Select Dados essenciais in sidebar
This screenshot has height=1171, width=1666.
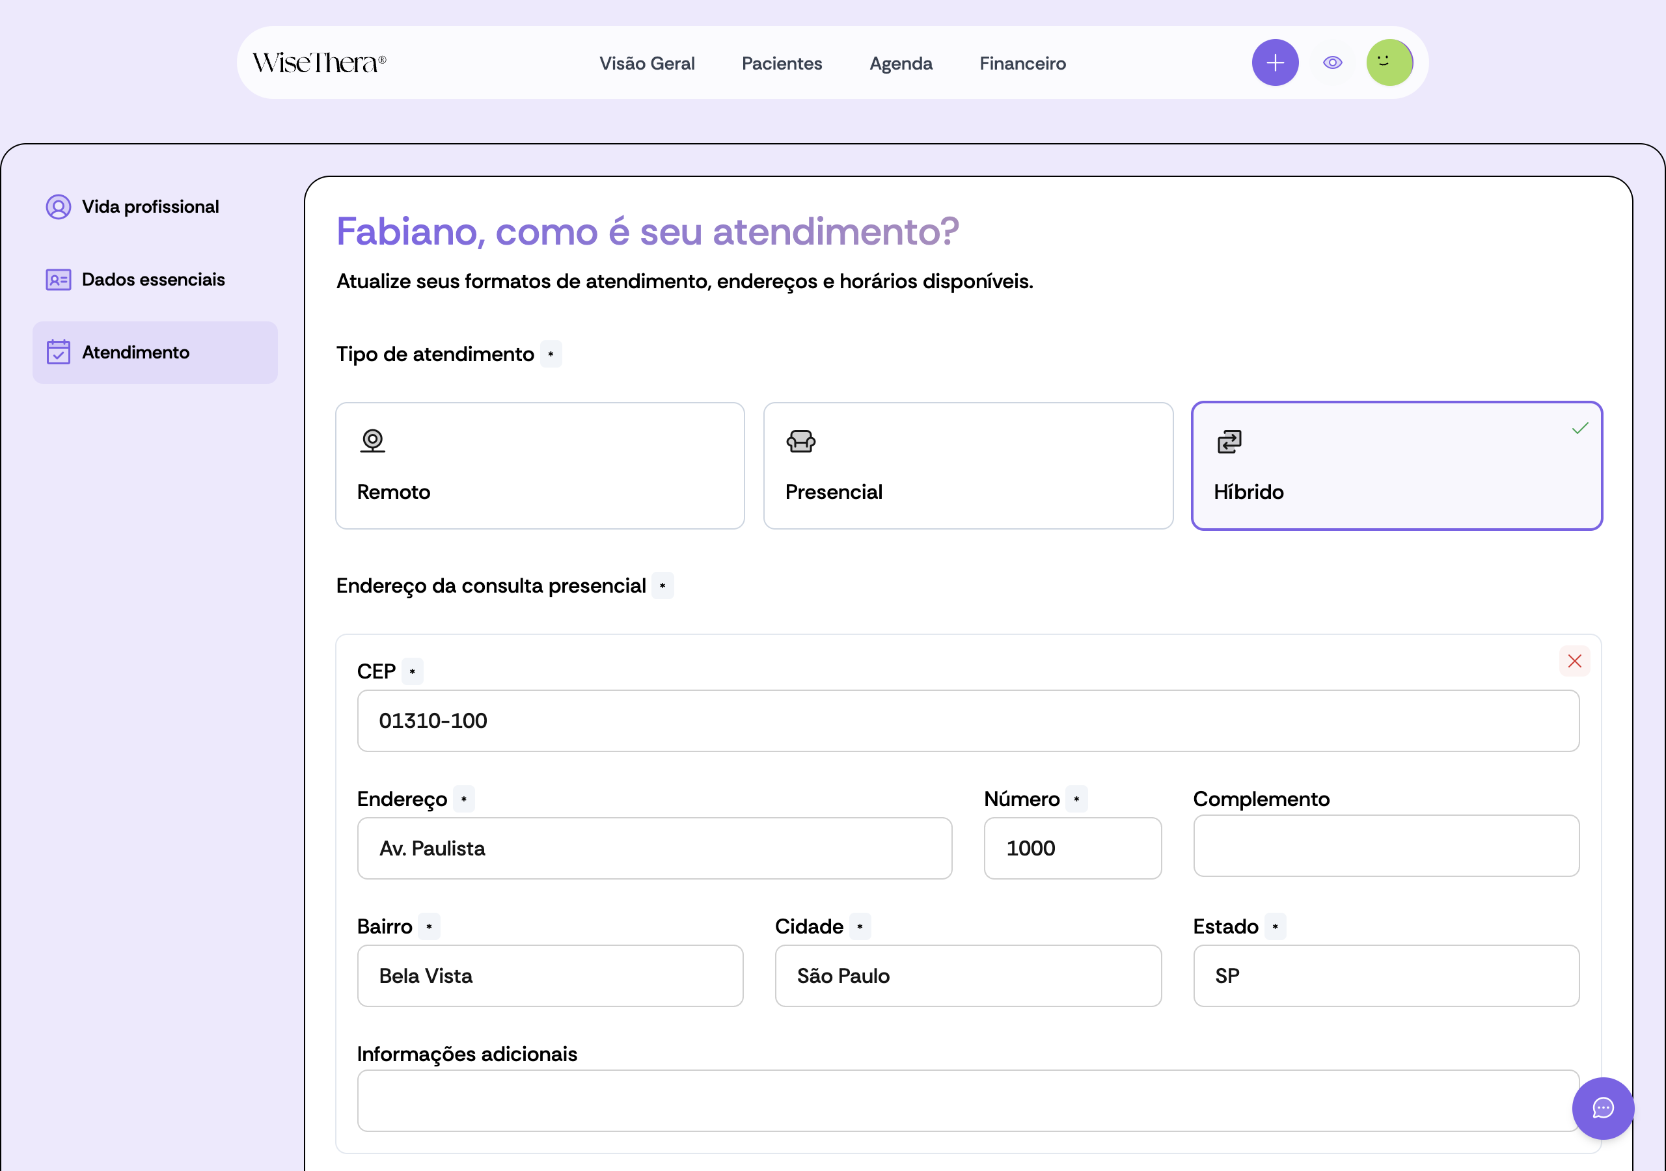click(154, 279)
